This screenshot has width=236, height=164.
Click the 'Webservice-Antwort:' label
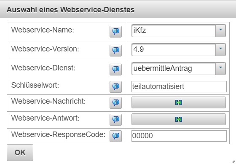(46, 118)
